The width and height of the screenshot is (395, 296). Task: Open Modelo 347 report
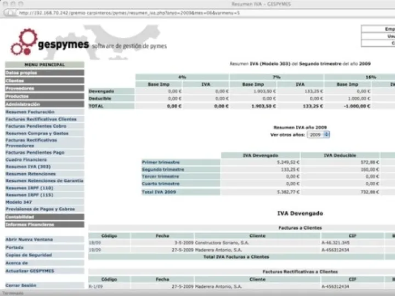pos(19,202)
